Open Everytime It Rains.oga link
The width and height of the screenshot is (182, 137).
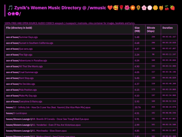click(x=31, y=101)
